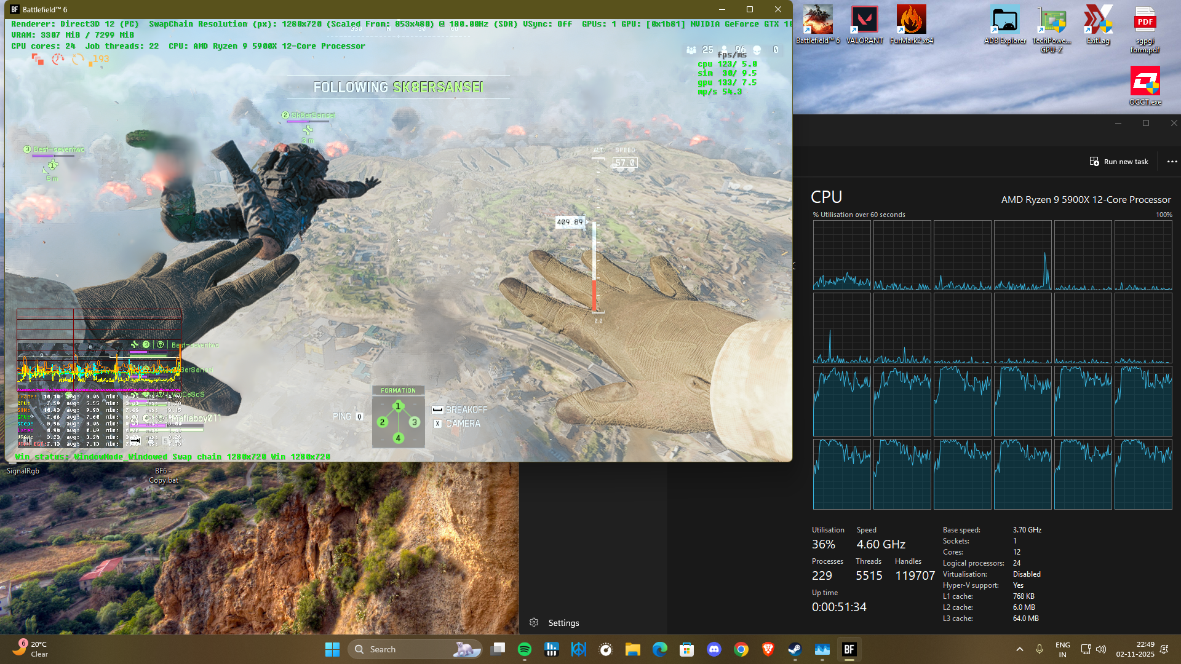Expand the system tray hidden icons chevron
The width and height of the screenshot is (1181, 664).
[1019, 649]
